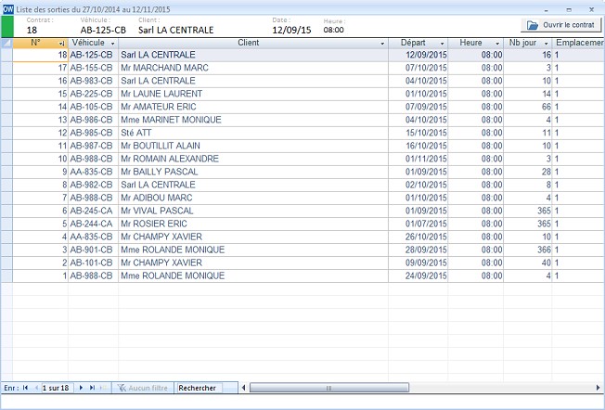
Task: Select vehicle cell AB-983-CB
Action: click(93, 81)
